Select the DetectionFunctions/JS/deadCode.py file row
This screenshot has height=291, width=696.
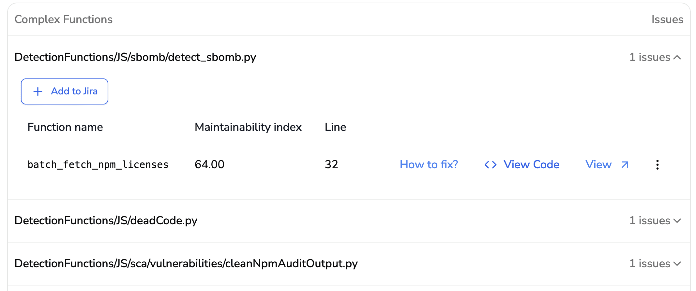pyautogui.click(x=349, y=221)
